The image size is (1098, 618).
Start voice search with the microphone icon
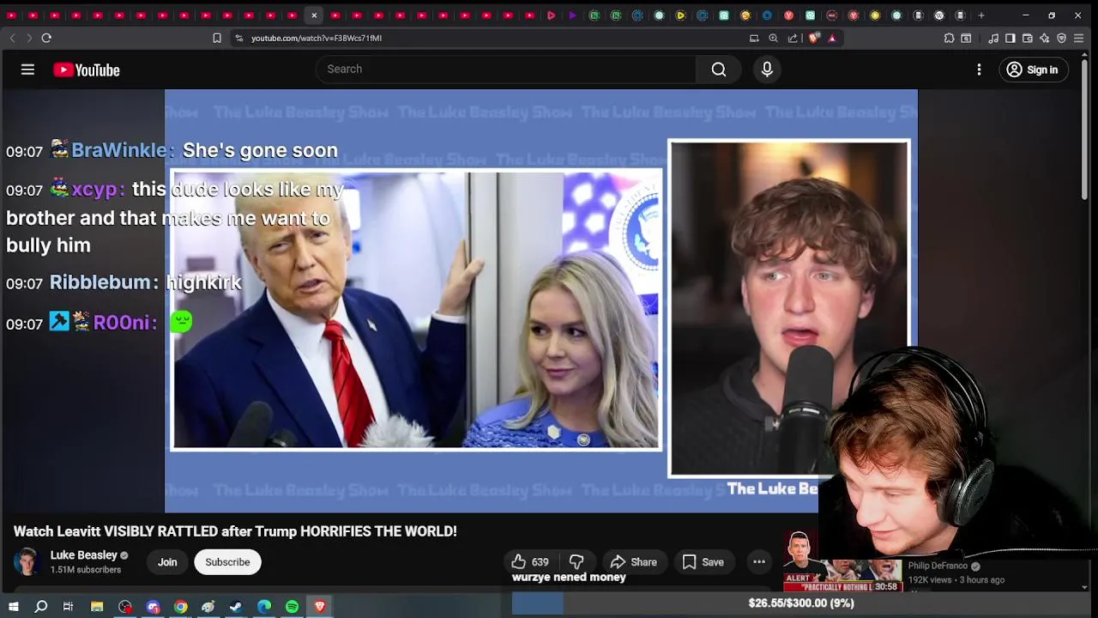(x=767, y=70)
